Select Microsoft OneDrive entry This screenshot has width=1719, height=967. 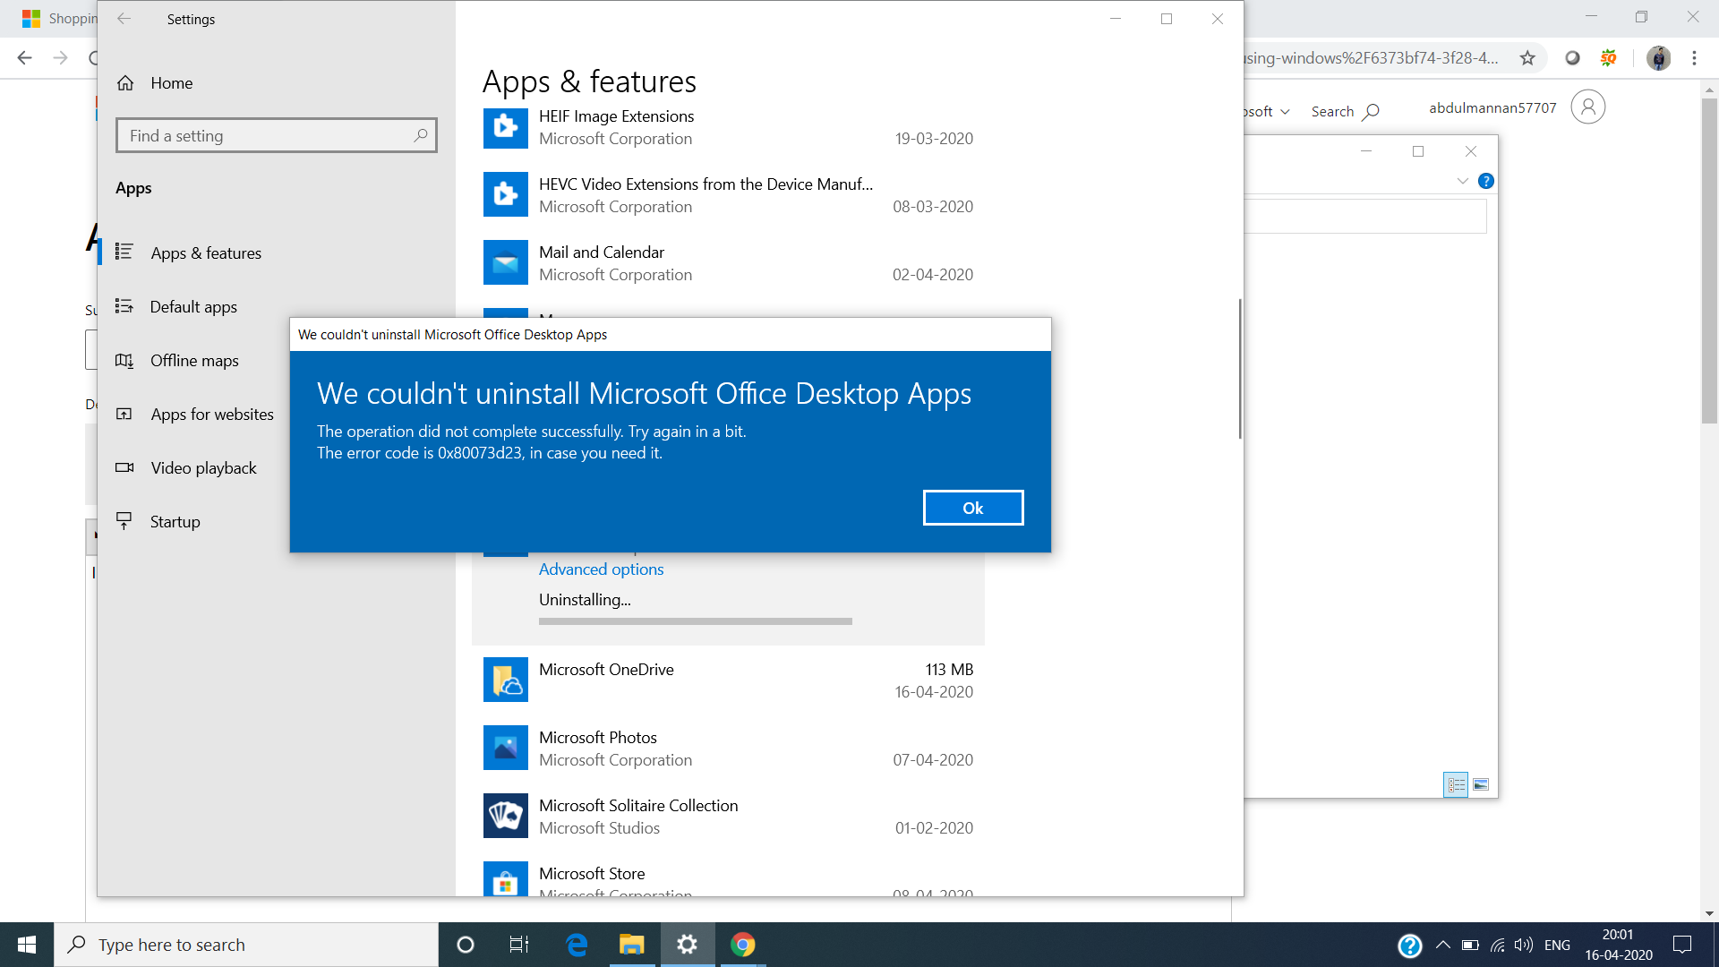[x=728, y=680]
